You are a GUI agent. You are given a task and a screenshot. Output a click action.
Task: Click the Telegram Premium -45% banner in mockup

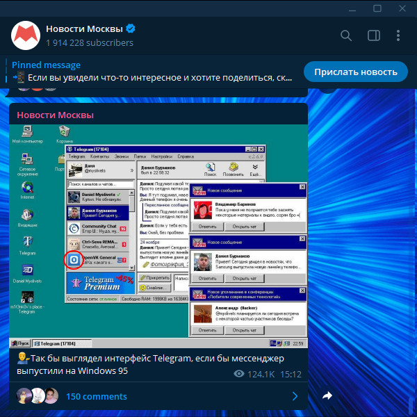point(101,283)
